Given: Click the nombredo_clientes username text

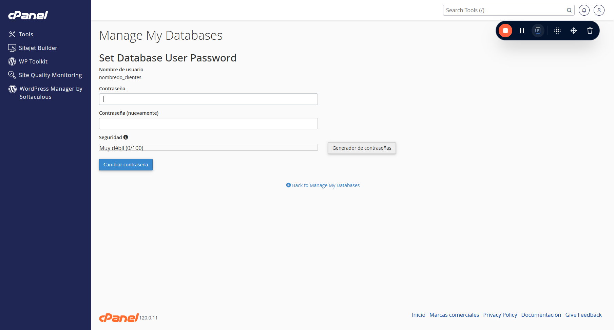Looking at the screenshot, I should coord(120,77).
